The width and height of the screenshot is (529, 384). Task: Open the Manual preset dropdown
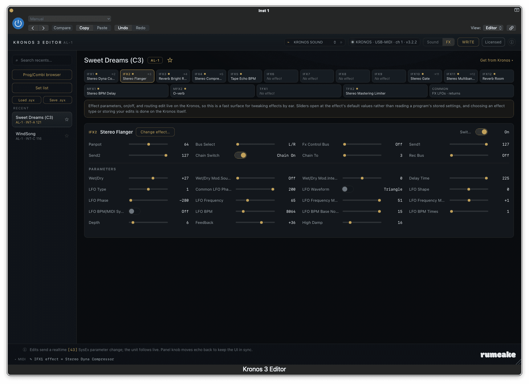coord(70,19)
